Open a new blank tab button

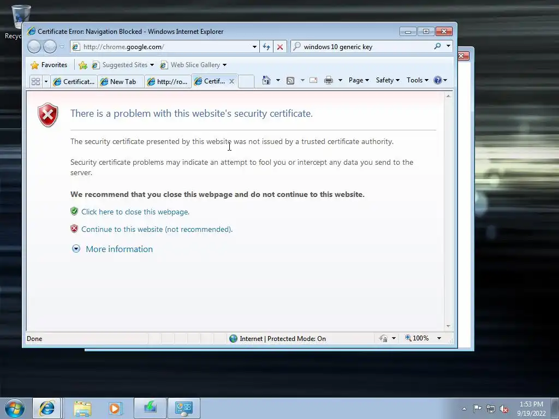click(x=246, y=82)
